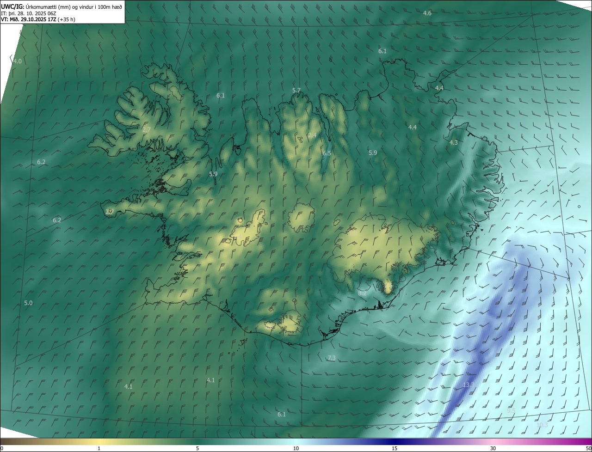This screenshot has height=452, width=592.
Task: Click the map value 4.0
Action: [18, 61]
